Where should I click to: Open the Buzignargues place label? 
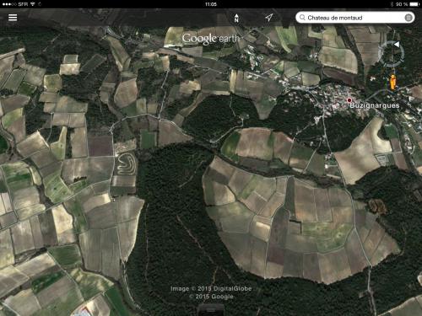pos(375,105)
